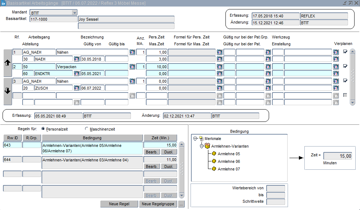Move the work step down with arrow
Screen dimensions: 360x210
click(7, 91)
